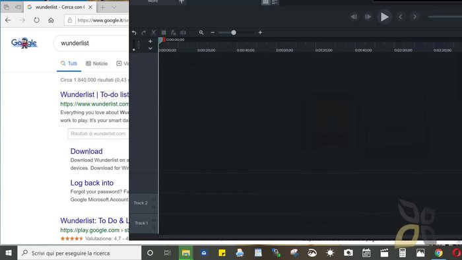Click the plus to zoom in timeline
The height and width of the screenshot is (260, 462).
tap(260, 32)
